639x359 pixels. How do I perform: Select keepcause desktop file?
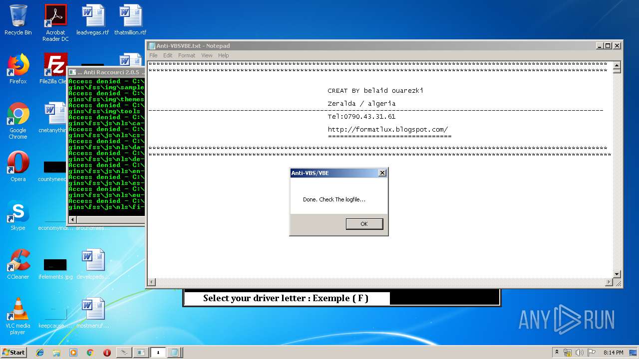coord(55,317)
